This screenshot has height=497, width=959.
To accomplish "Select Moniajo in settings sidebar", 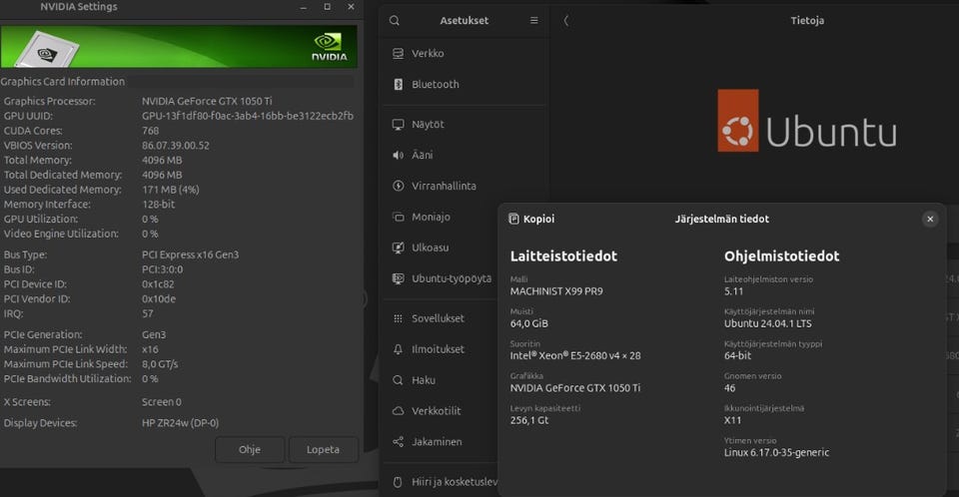I will (x=441, y=217).
